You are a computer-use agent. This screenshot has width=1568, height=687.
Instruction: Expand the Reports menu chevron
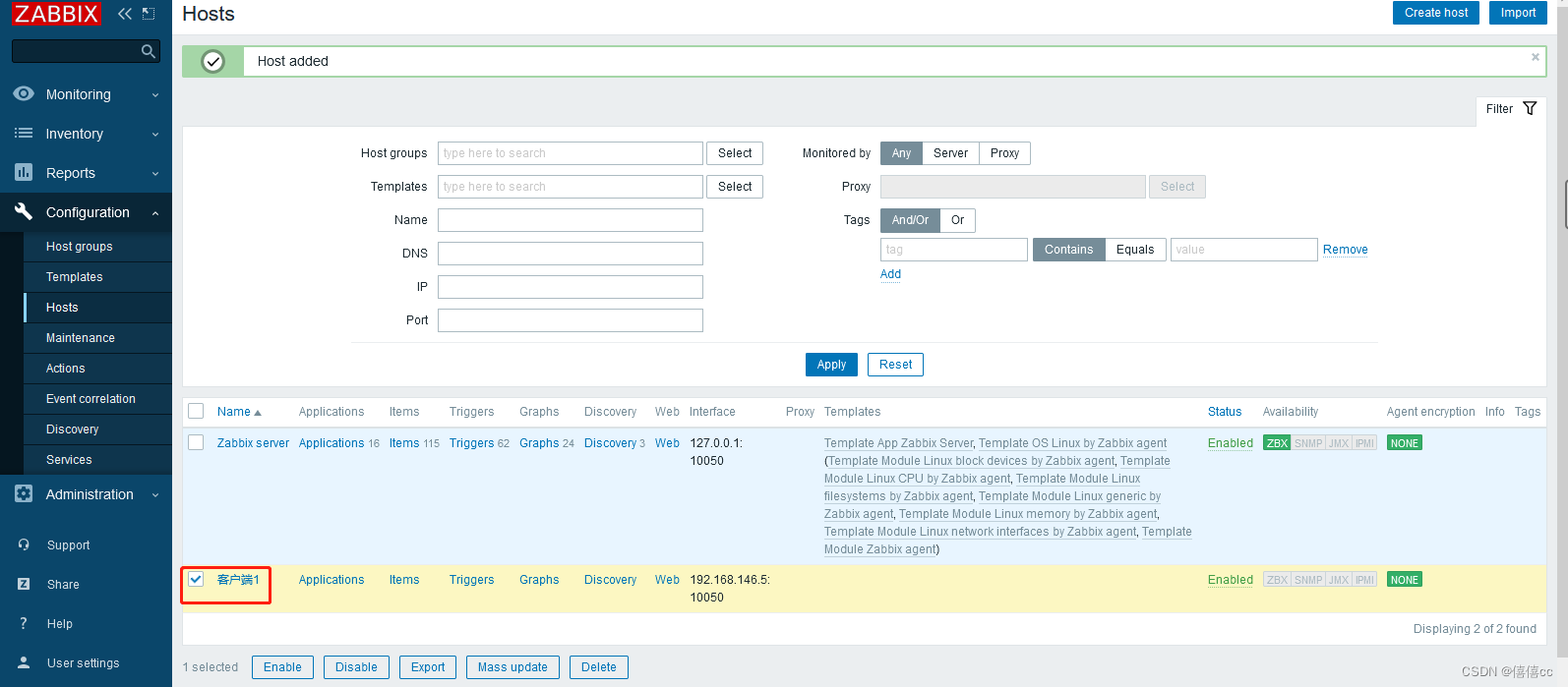155,174
